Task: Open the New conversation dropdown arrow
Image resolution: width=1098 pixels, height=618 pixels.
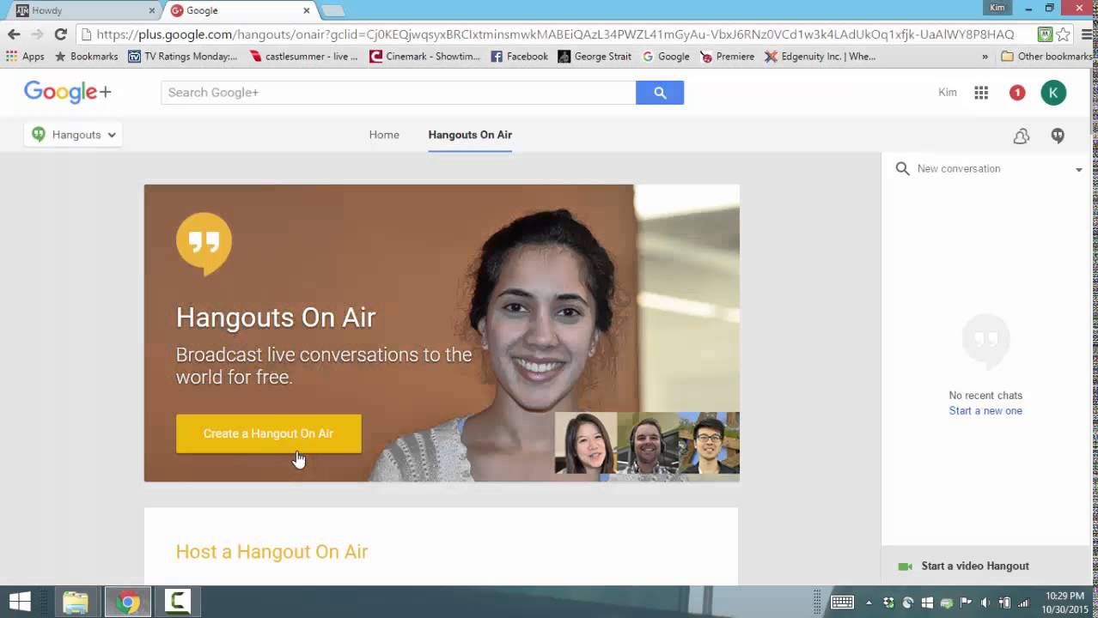Action: pyautogui.click(x=1079, y=170)
